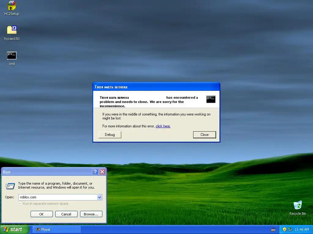The height and width of the screenshot is (234, 313).
Task: Click the help question mark in Run dialog
Action: click(x=95, y=172)
